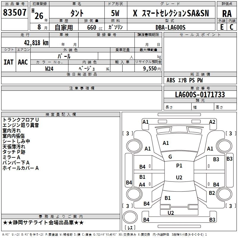Click the 検査員記入欄 header
The width and height of the screenshot is (238, 238).
(61, 115)
